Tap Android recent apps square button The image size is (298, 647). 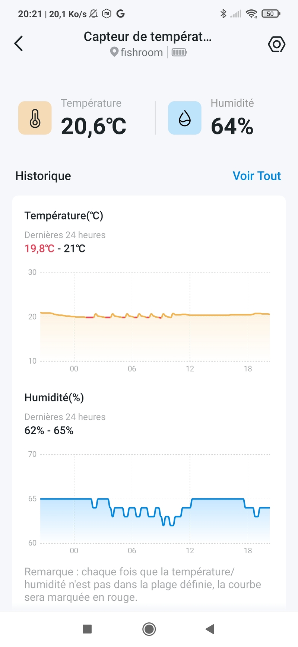(87, 629)
